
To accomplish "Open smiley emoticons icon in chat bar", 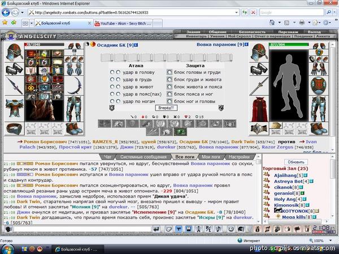I will pos(231,229).
